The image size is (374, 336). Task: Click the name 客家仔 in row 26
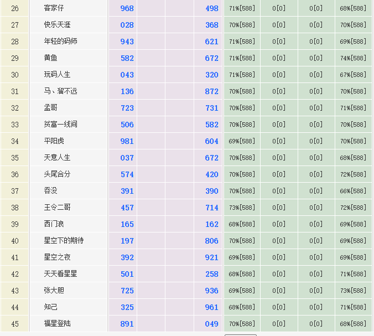54,8
